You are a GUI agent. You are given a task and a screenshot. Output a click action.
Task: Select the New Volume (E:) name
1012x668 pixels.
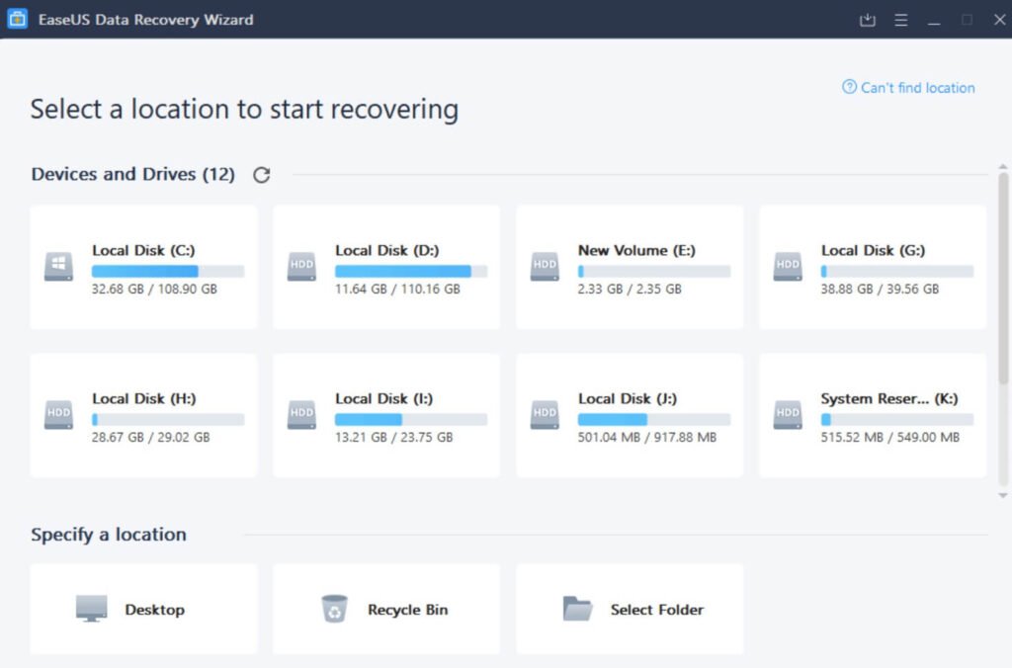point(636,250)
